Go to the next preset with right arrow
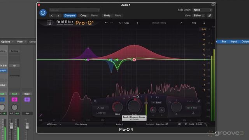This screenshot has width=249, height=140. pyautogui.click(x=58, y=16)
